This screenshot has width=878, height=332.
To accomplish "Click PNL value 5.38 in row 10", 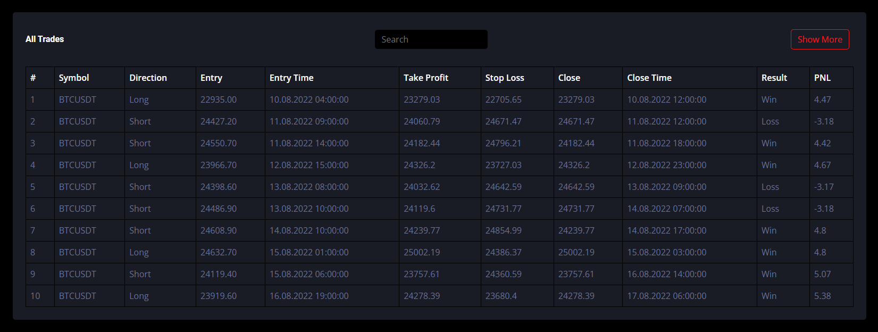I will (x=822, y=296).
